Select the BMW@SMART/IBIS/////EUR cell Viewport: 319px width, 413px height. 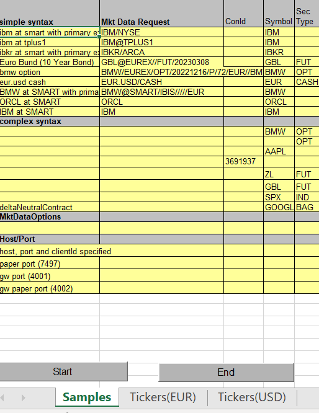tap(161, 92)
